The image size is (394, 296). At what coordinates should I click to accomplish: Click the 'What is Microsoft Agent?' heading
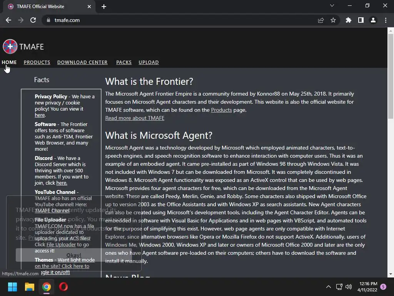[159, 135]
